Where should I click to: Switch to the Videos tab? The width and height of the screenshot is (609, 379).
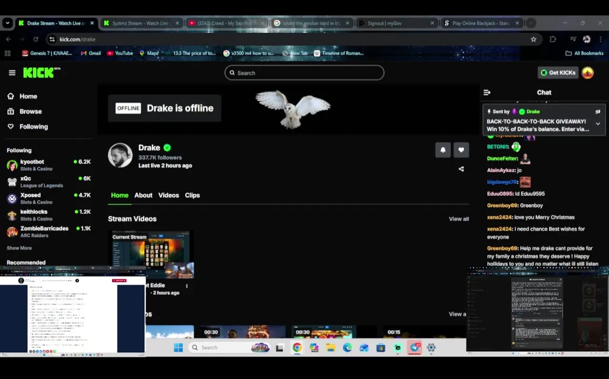[168, 195]
